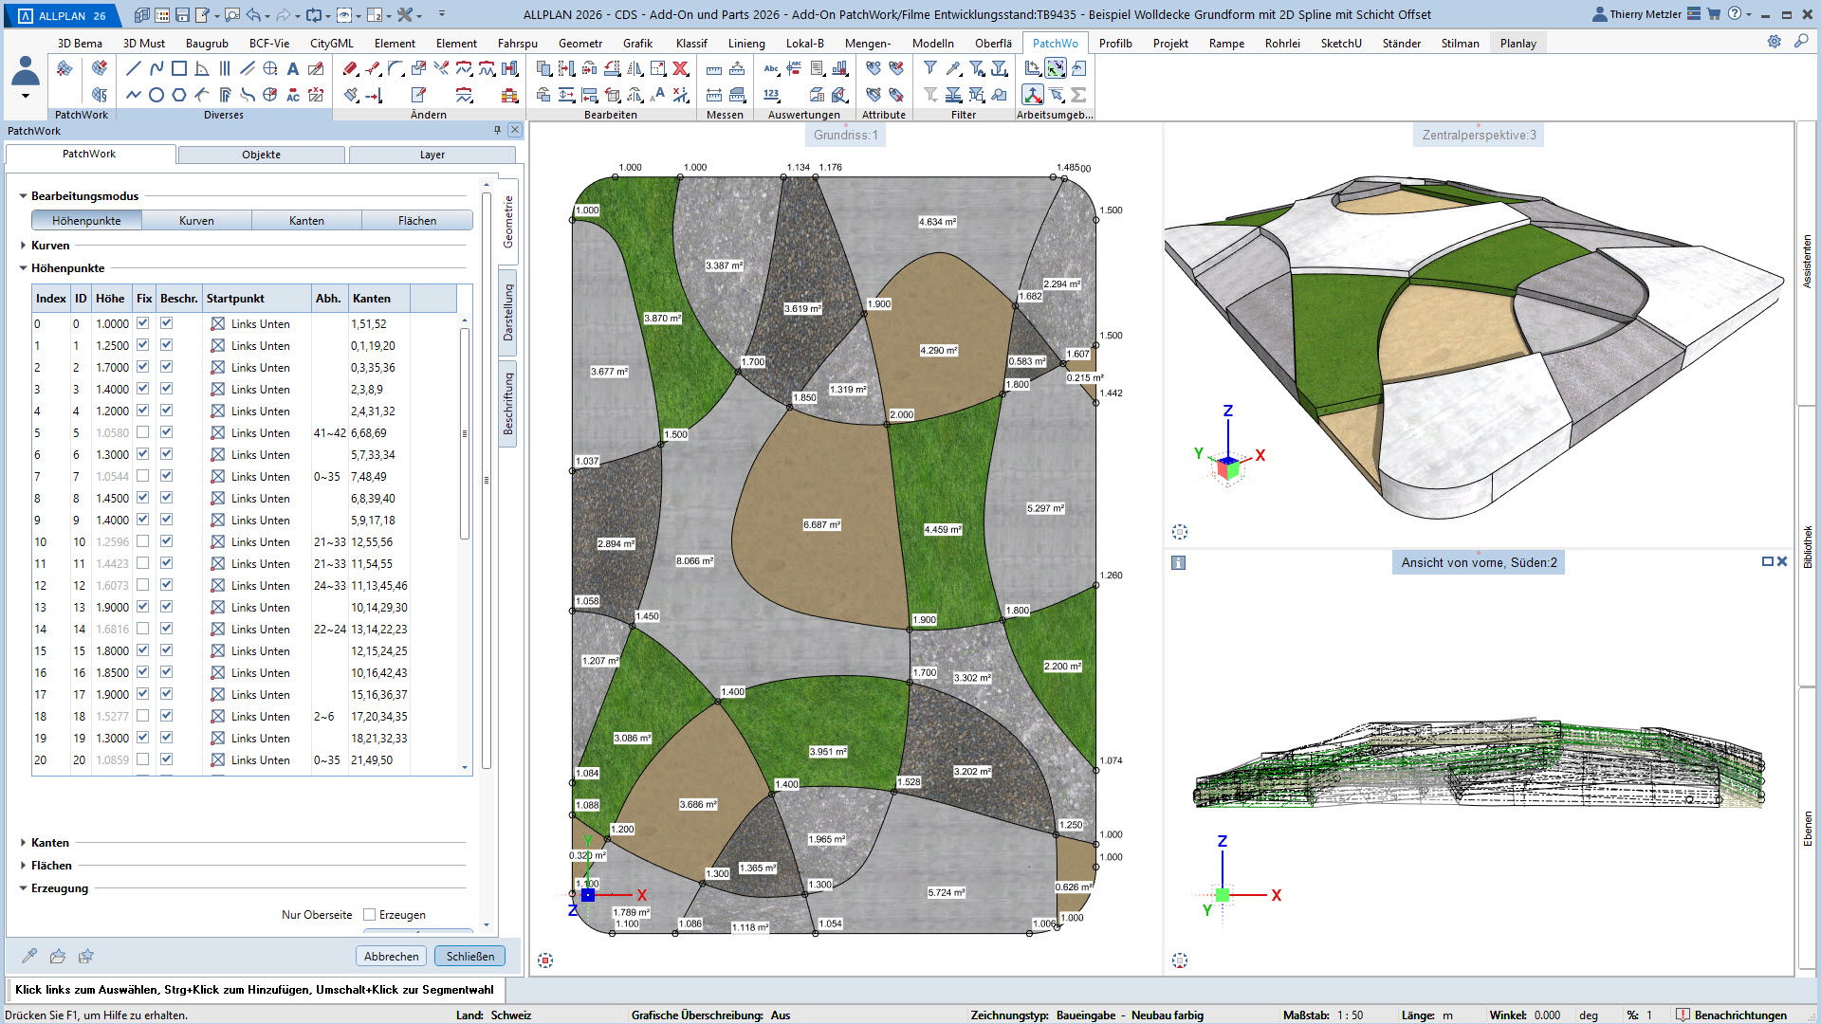Select the Circle drawing tool

coord(156,95)
